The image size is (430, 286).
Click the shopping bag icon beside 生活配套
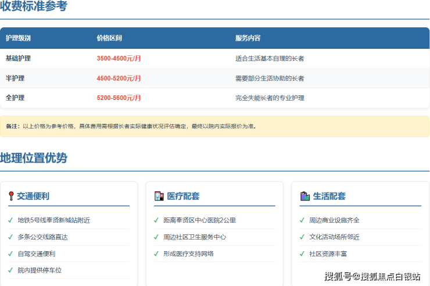[304, 196]
